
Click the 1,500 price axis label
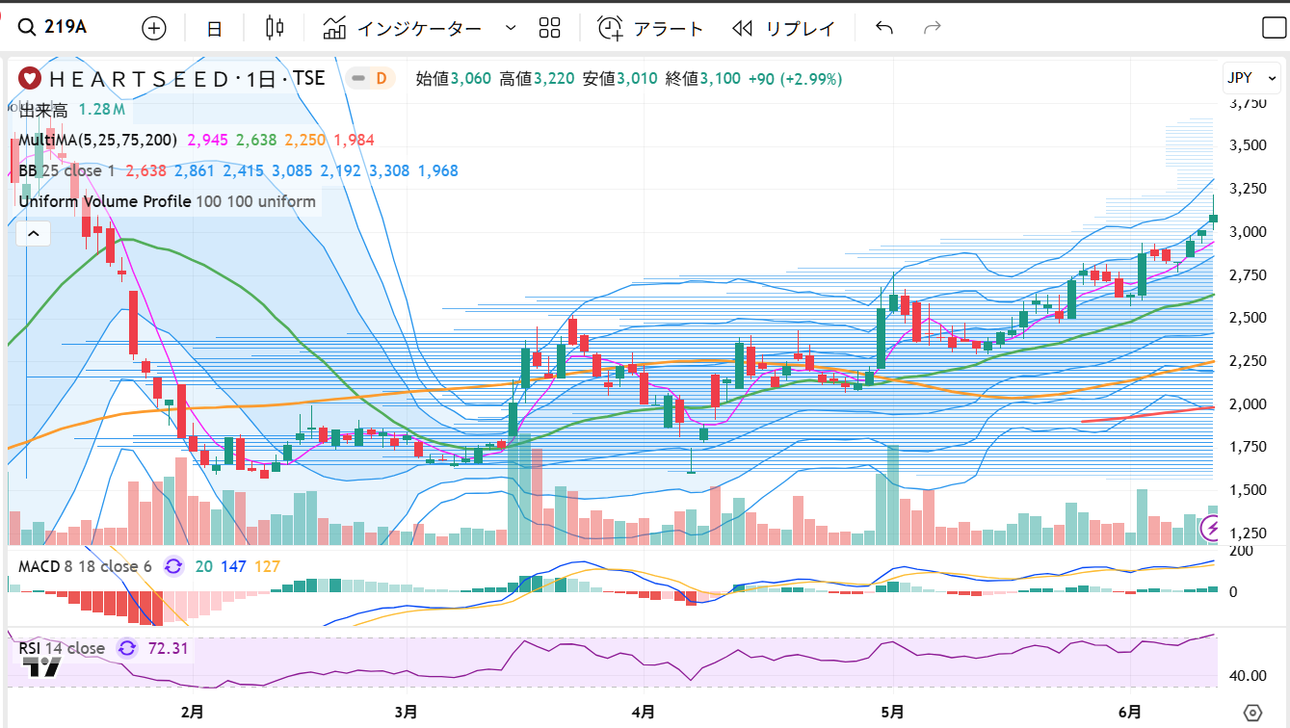[1248, 490]
